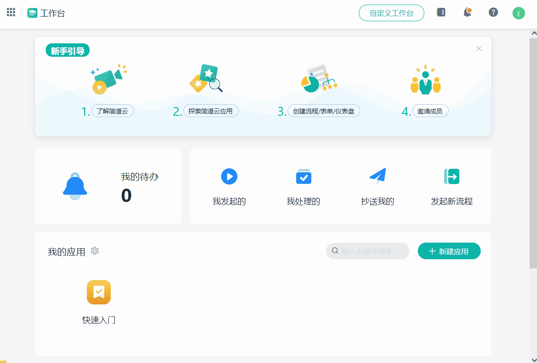Click the 发起新流程 label

coord(452,202)
